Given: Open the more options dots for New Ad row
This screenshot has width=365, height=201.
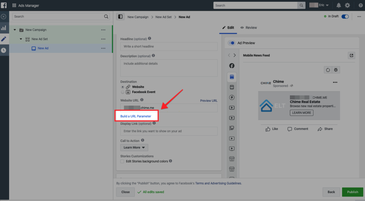Looking at the screenshot, I should (103, 48).
